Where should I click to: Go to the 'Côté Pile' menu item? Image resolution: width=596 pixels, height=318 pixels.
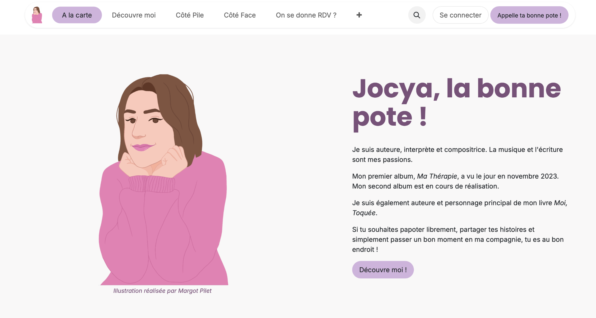tap(190, 15)
